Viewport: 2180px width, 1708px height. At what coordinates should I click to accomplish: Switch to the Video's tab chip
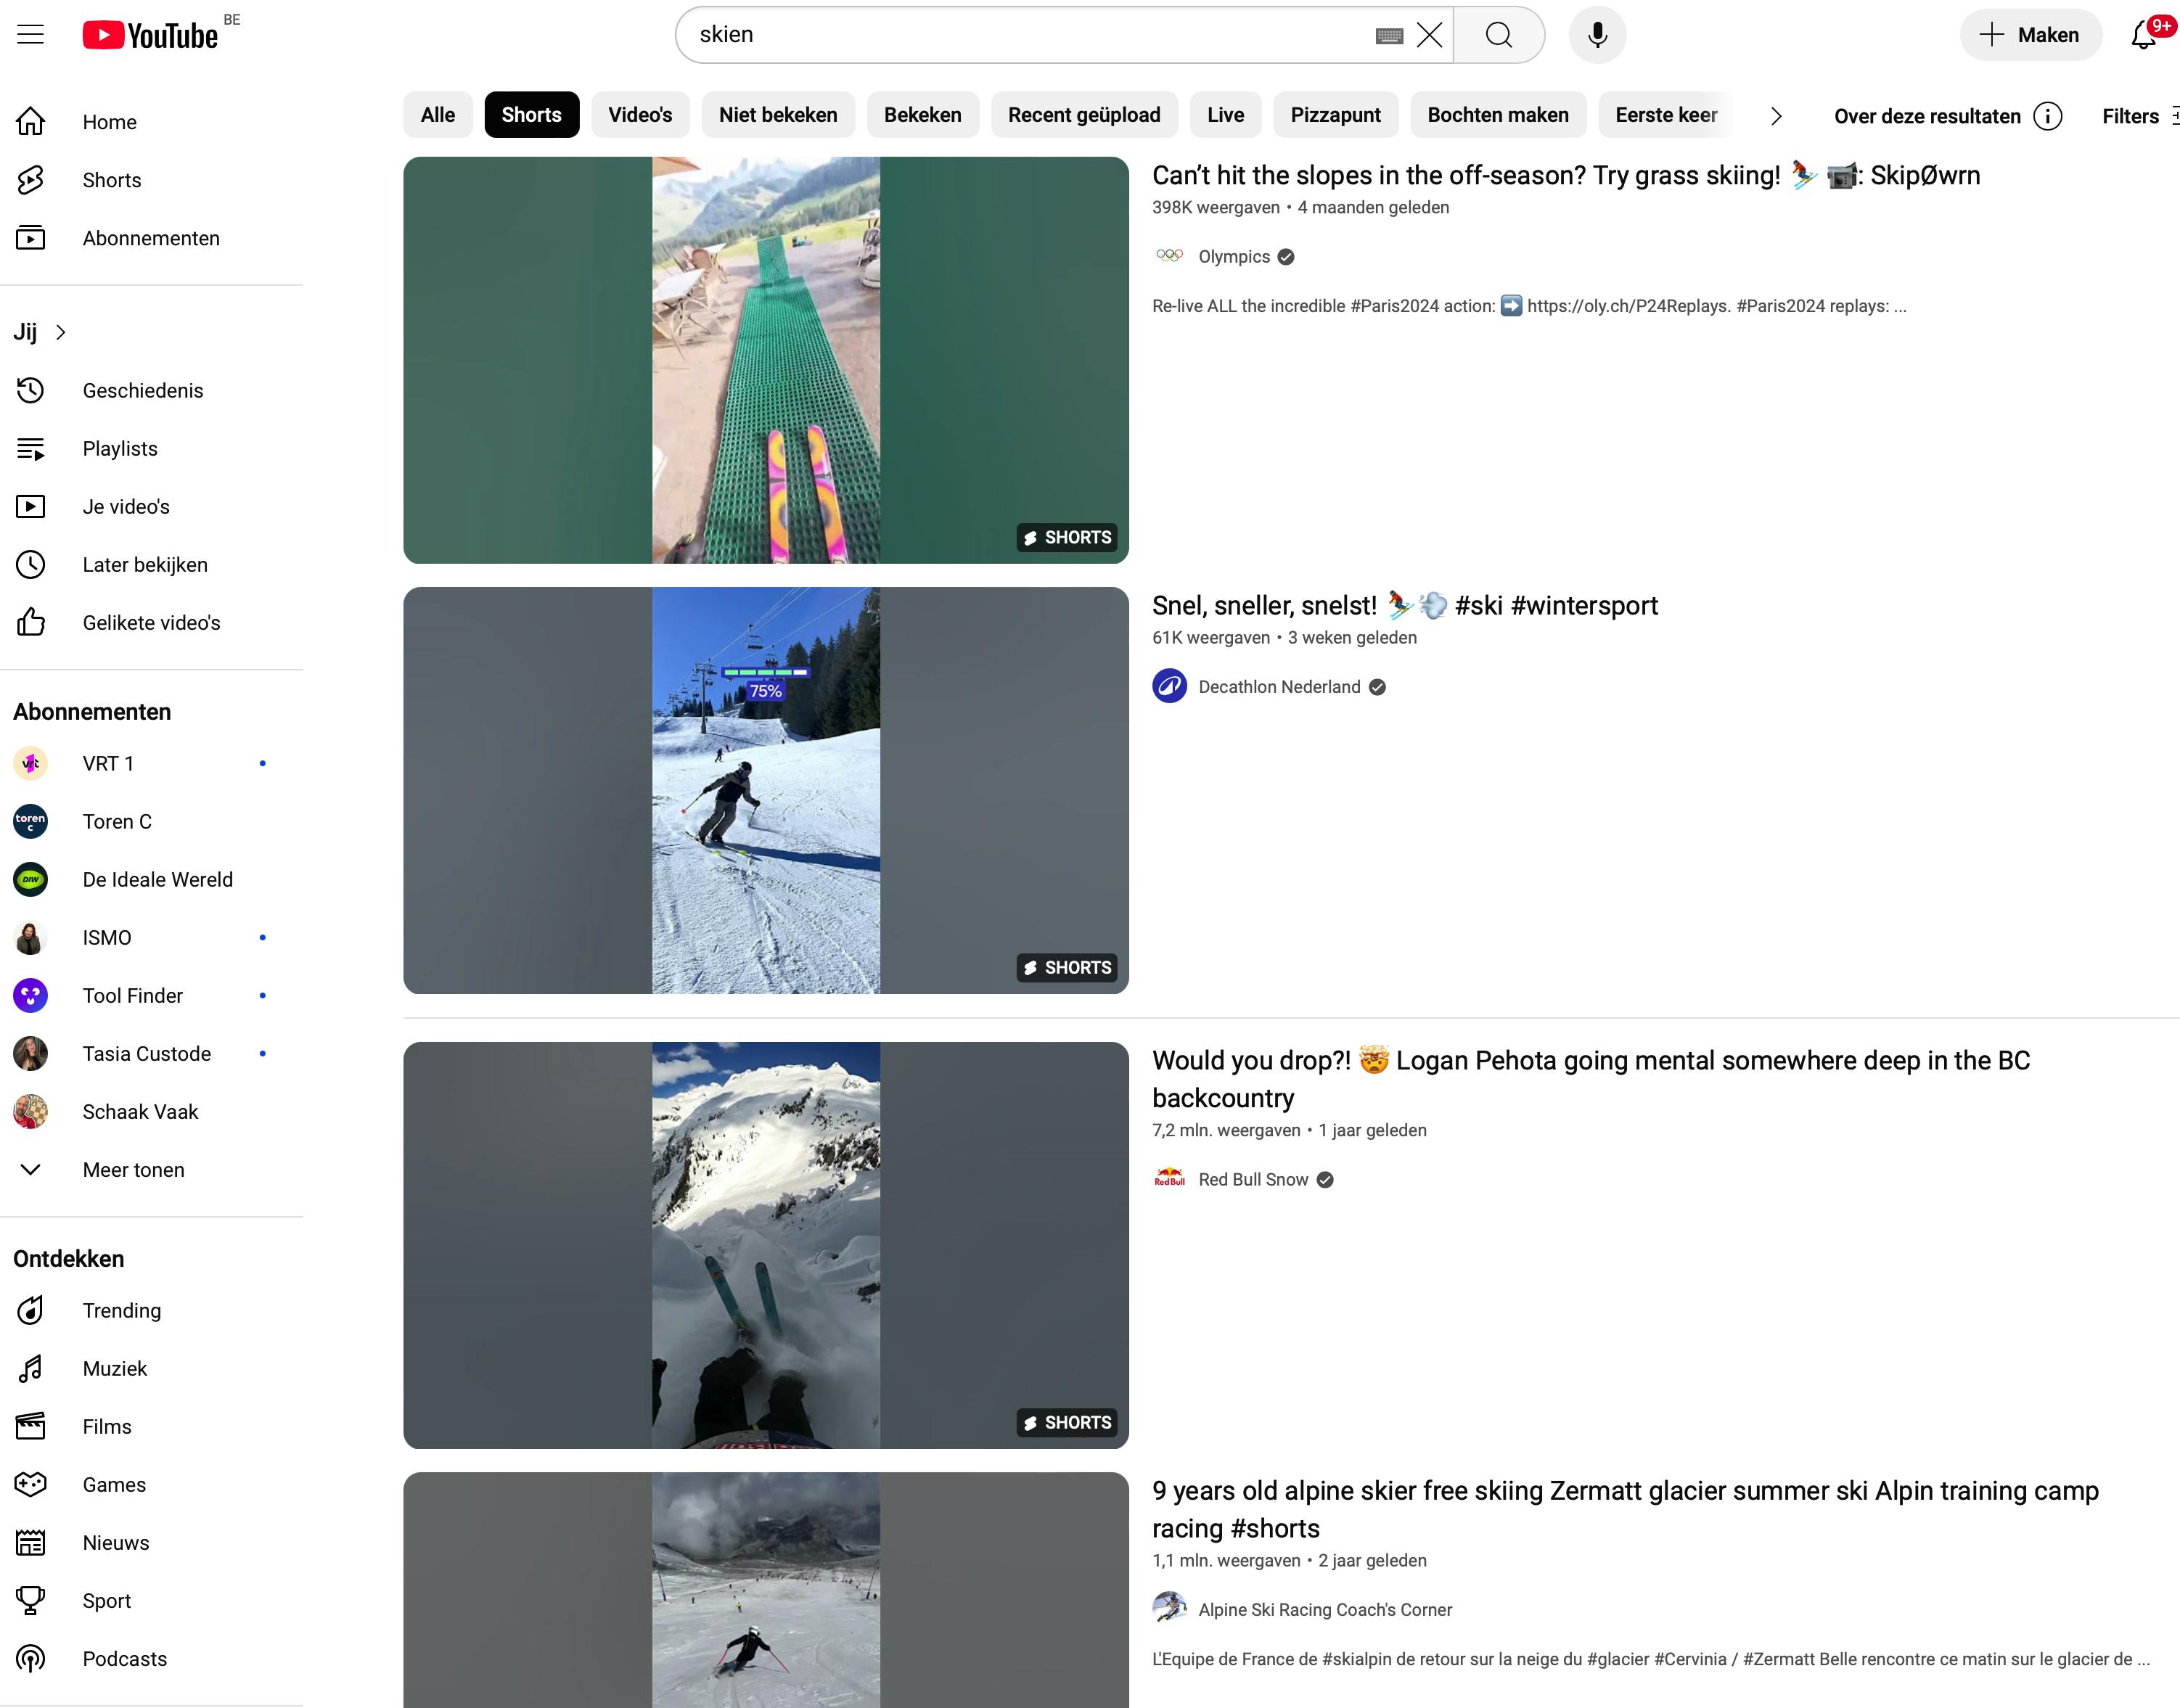coord(640,115)
